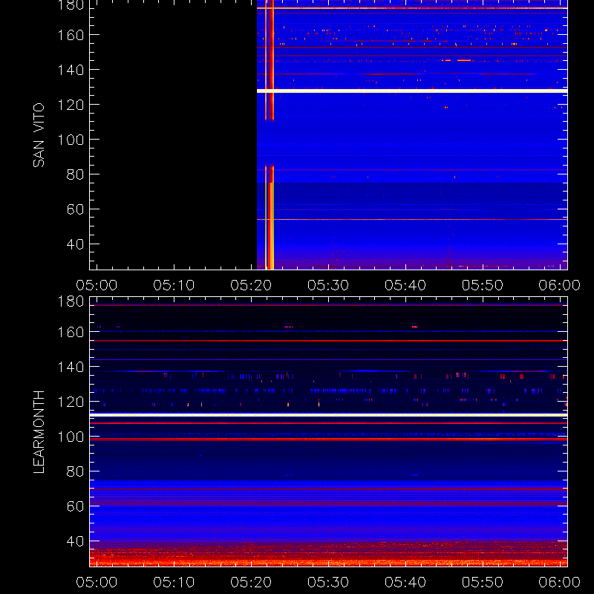This screenshot has height=594, width=594.
Task: Select the 40 tick label on SAN VITO axis
Action: click(x=76, y=244)
